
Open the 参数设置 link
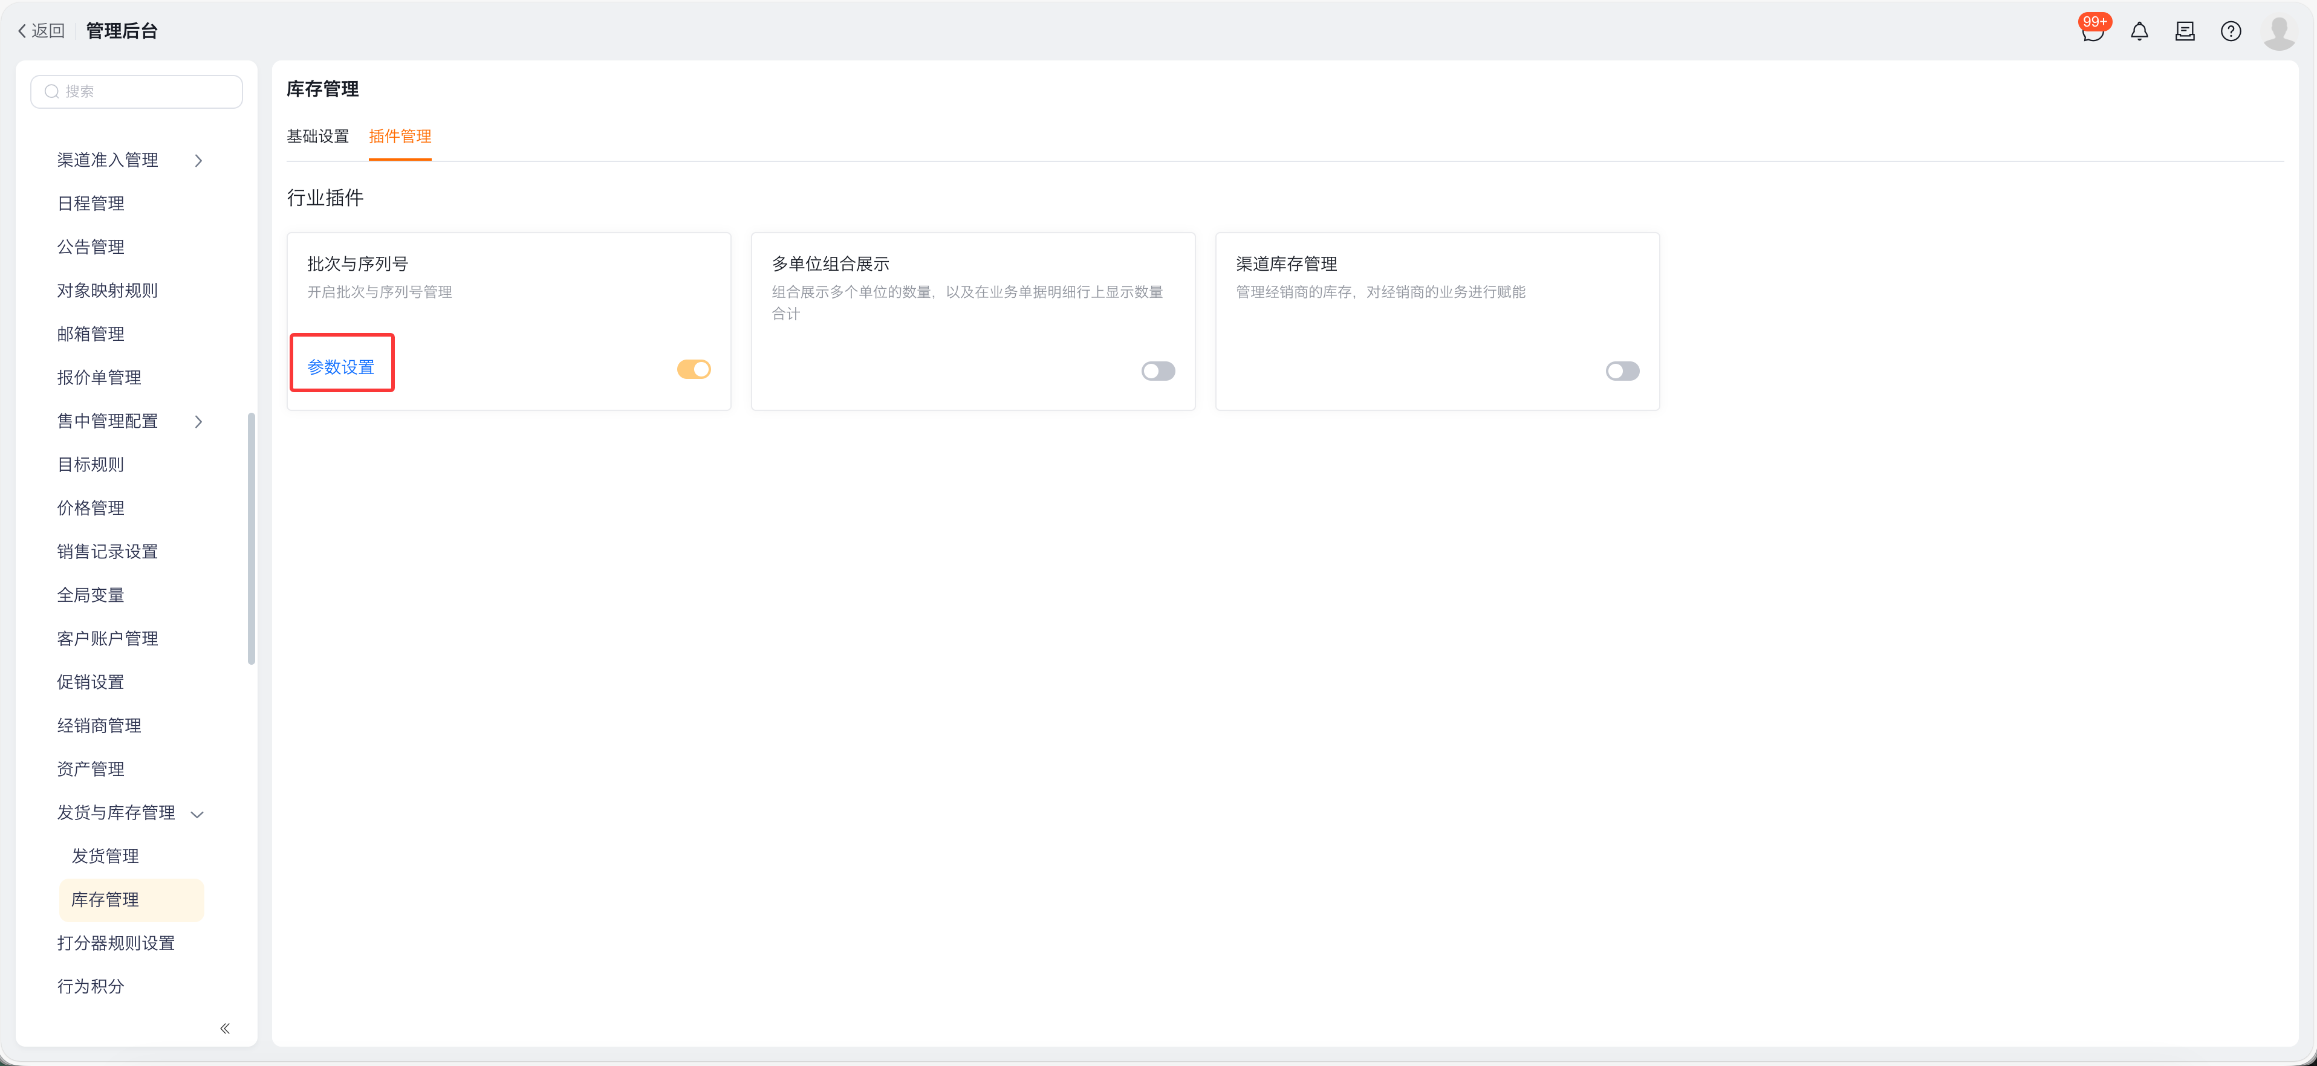341,367
